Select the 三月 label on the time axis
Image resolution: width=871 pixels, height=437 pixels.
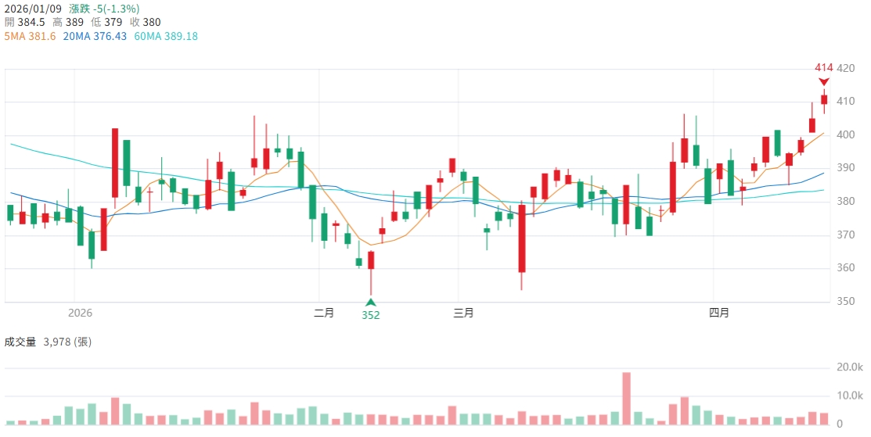click(x=463, y=313)
